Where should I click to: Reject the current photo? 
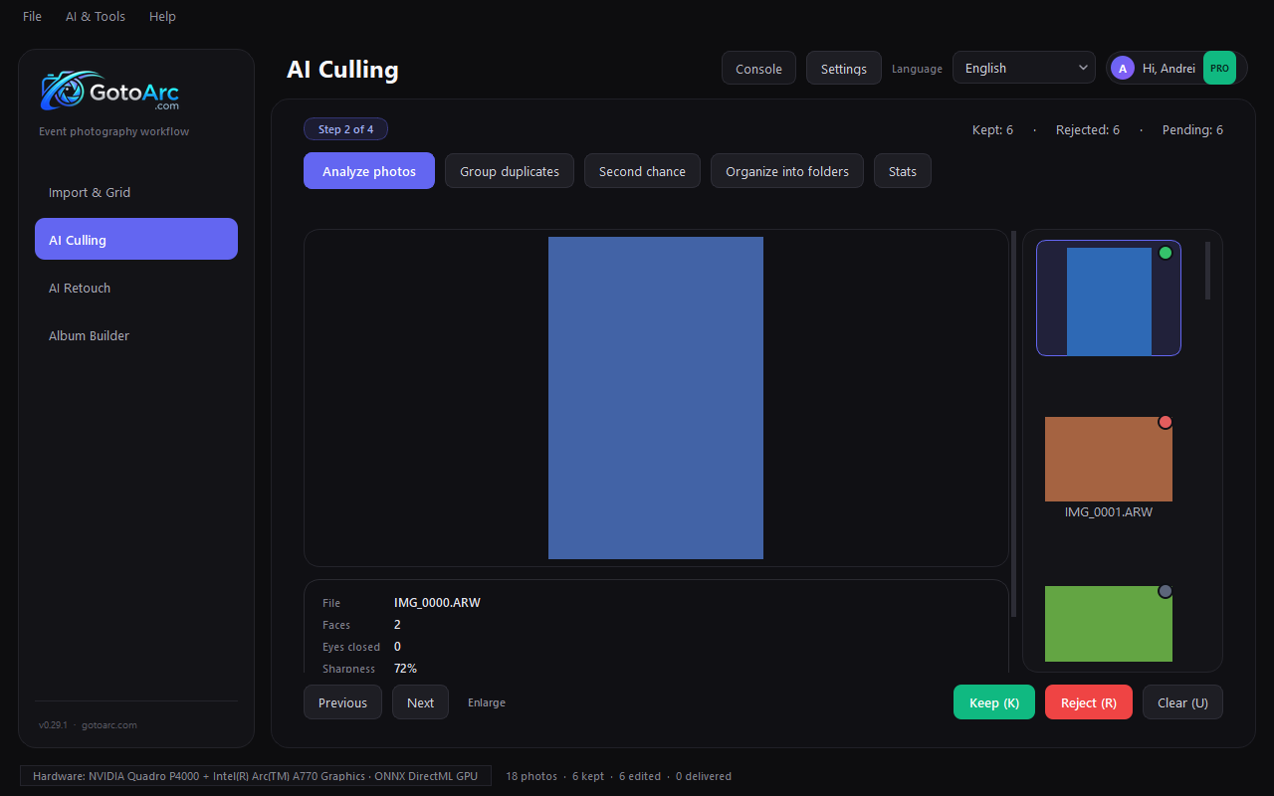1089,702
